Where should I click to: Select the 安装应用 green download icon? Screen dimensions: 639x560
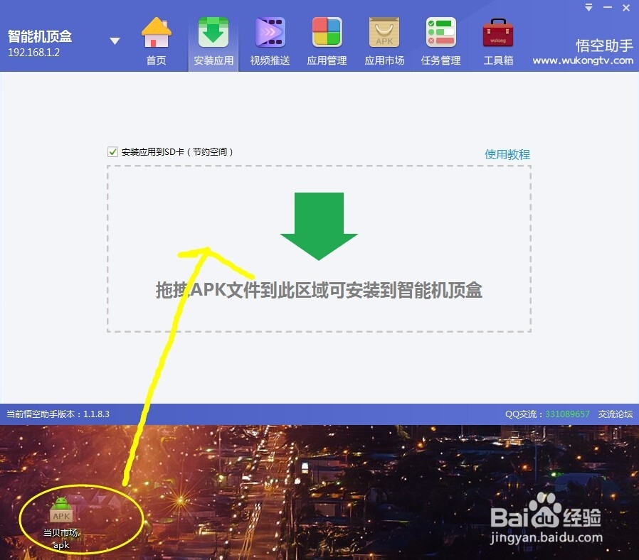tap(213, 33)
